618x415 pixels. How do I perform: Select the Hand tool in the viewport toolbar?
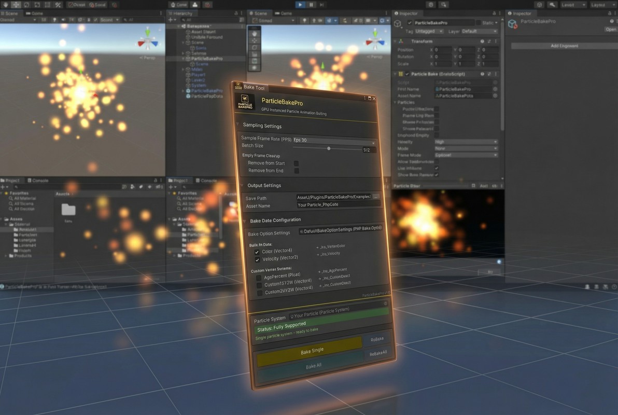pos(254,34)
